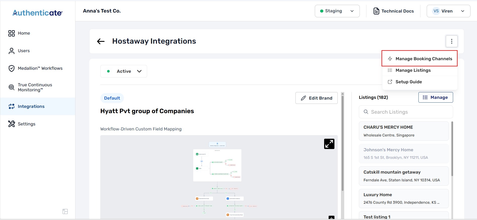Click the Users person icon
The width and height of the screenshot is (477, 220).
[x=12, y=51]
